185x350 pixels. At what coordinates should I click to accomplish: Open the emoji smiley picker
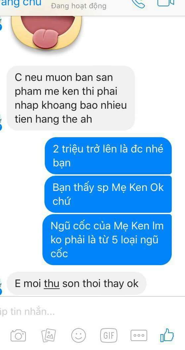point(78,335)
